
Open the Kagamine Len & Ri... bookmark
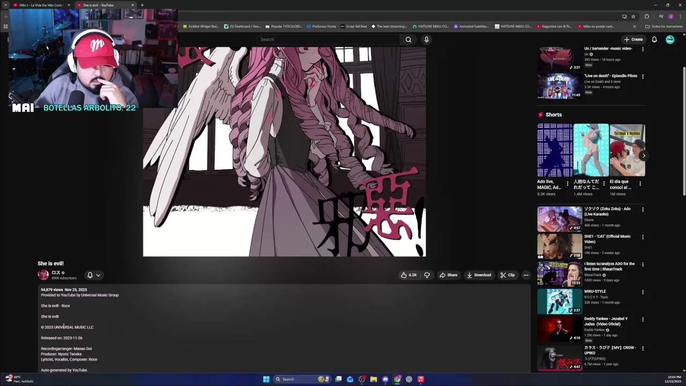click(x=554, y=26)
